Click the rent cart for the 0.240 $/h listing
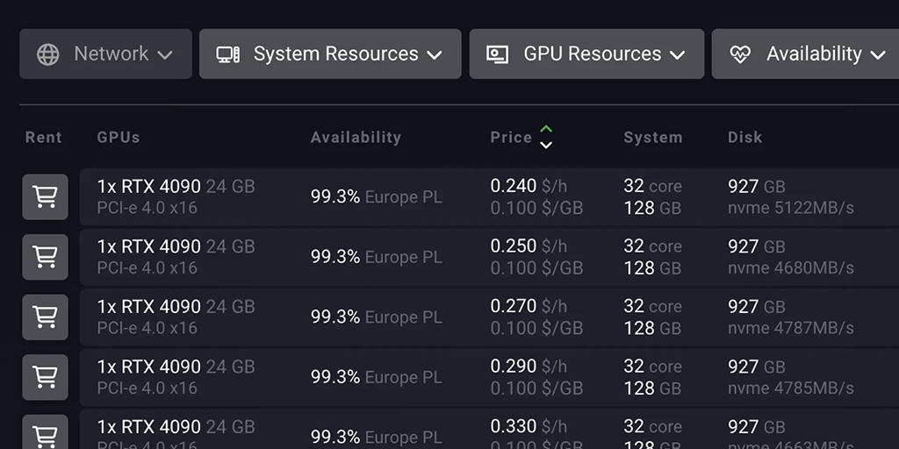The height and width of the screenshot is (449, 899). (x=45, y=197)
